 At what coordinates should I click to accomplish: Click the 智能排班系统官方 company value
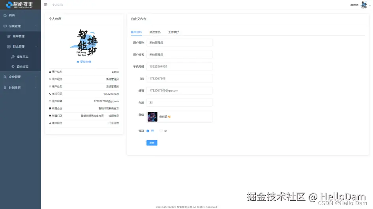coord(109,108)
